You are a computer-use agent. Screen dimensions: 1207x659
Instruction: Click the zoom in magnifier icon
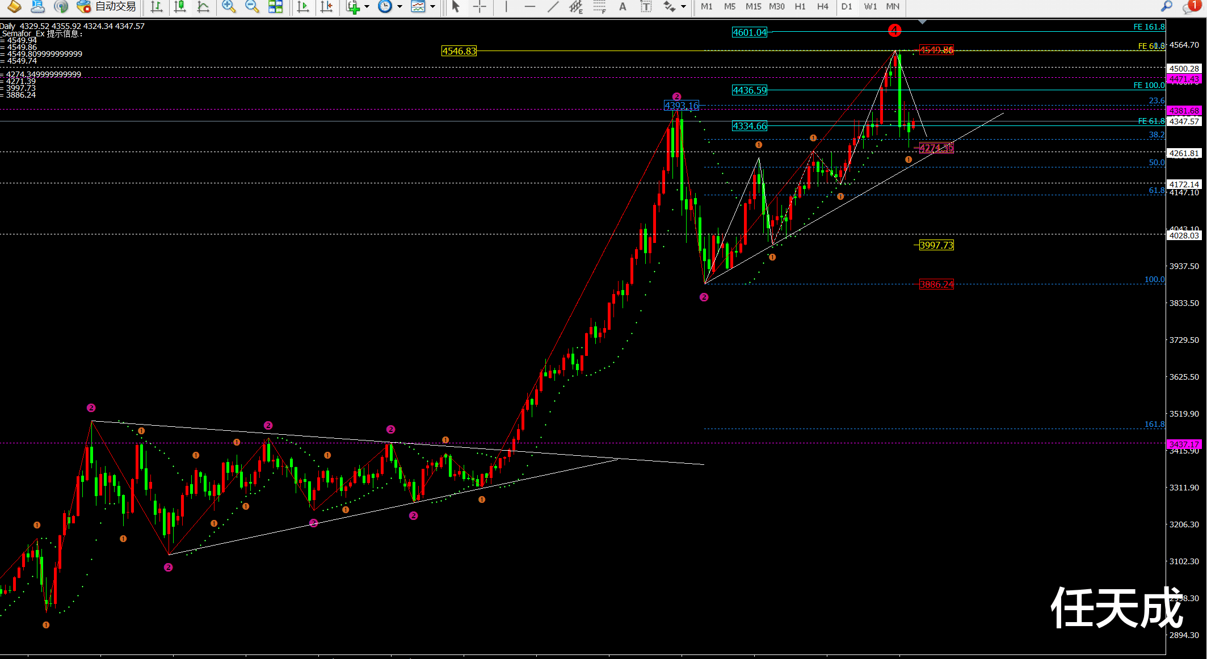[229, 6]
